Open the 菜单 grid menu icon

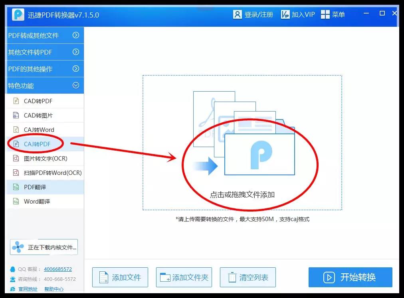[x=325, y=15]
